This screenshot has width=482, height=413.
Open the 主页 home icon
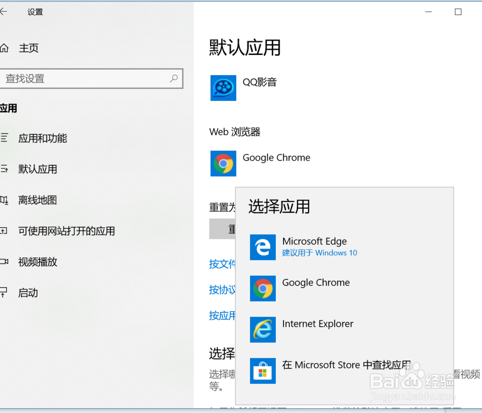tap(4, 48)
